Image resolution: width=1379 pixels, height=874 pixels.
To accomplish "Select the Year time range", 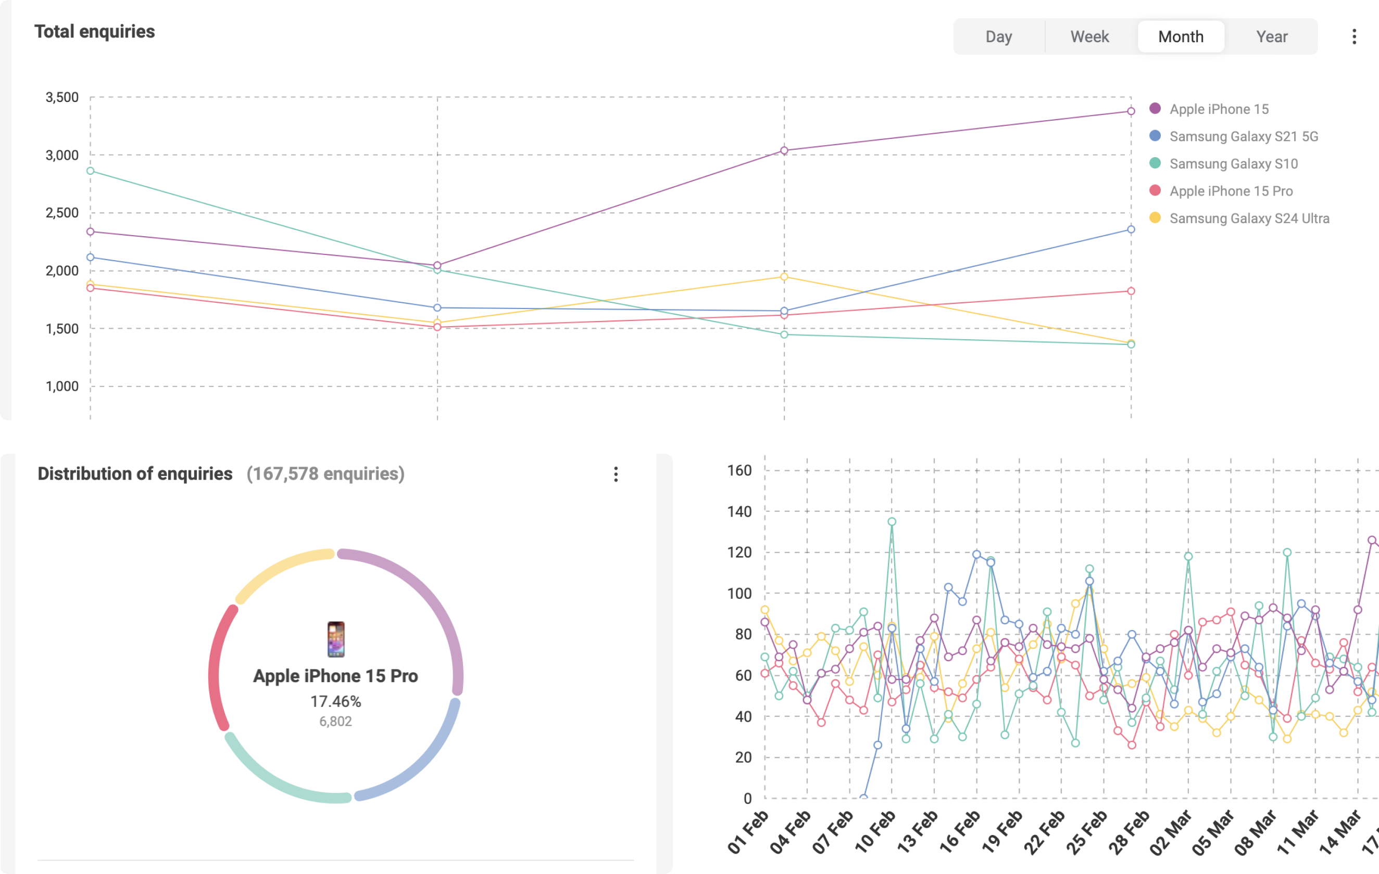I will click(1271, 36).
